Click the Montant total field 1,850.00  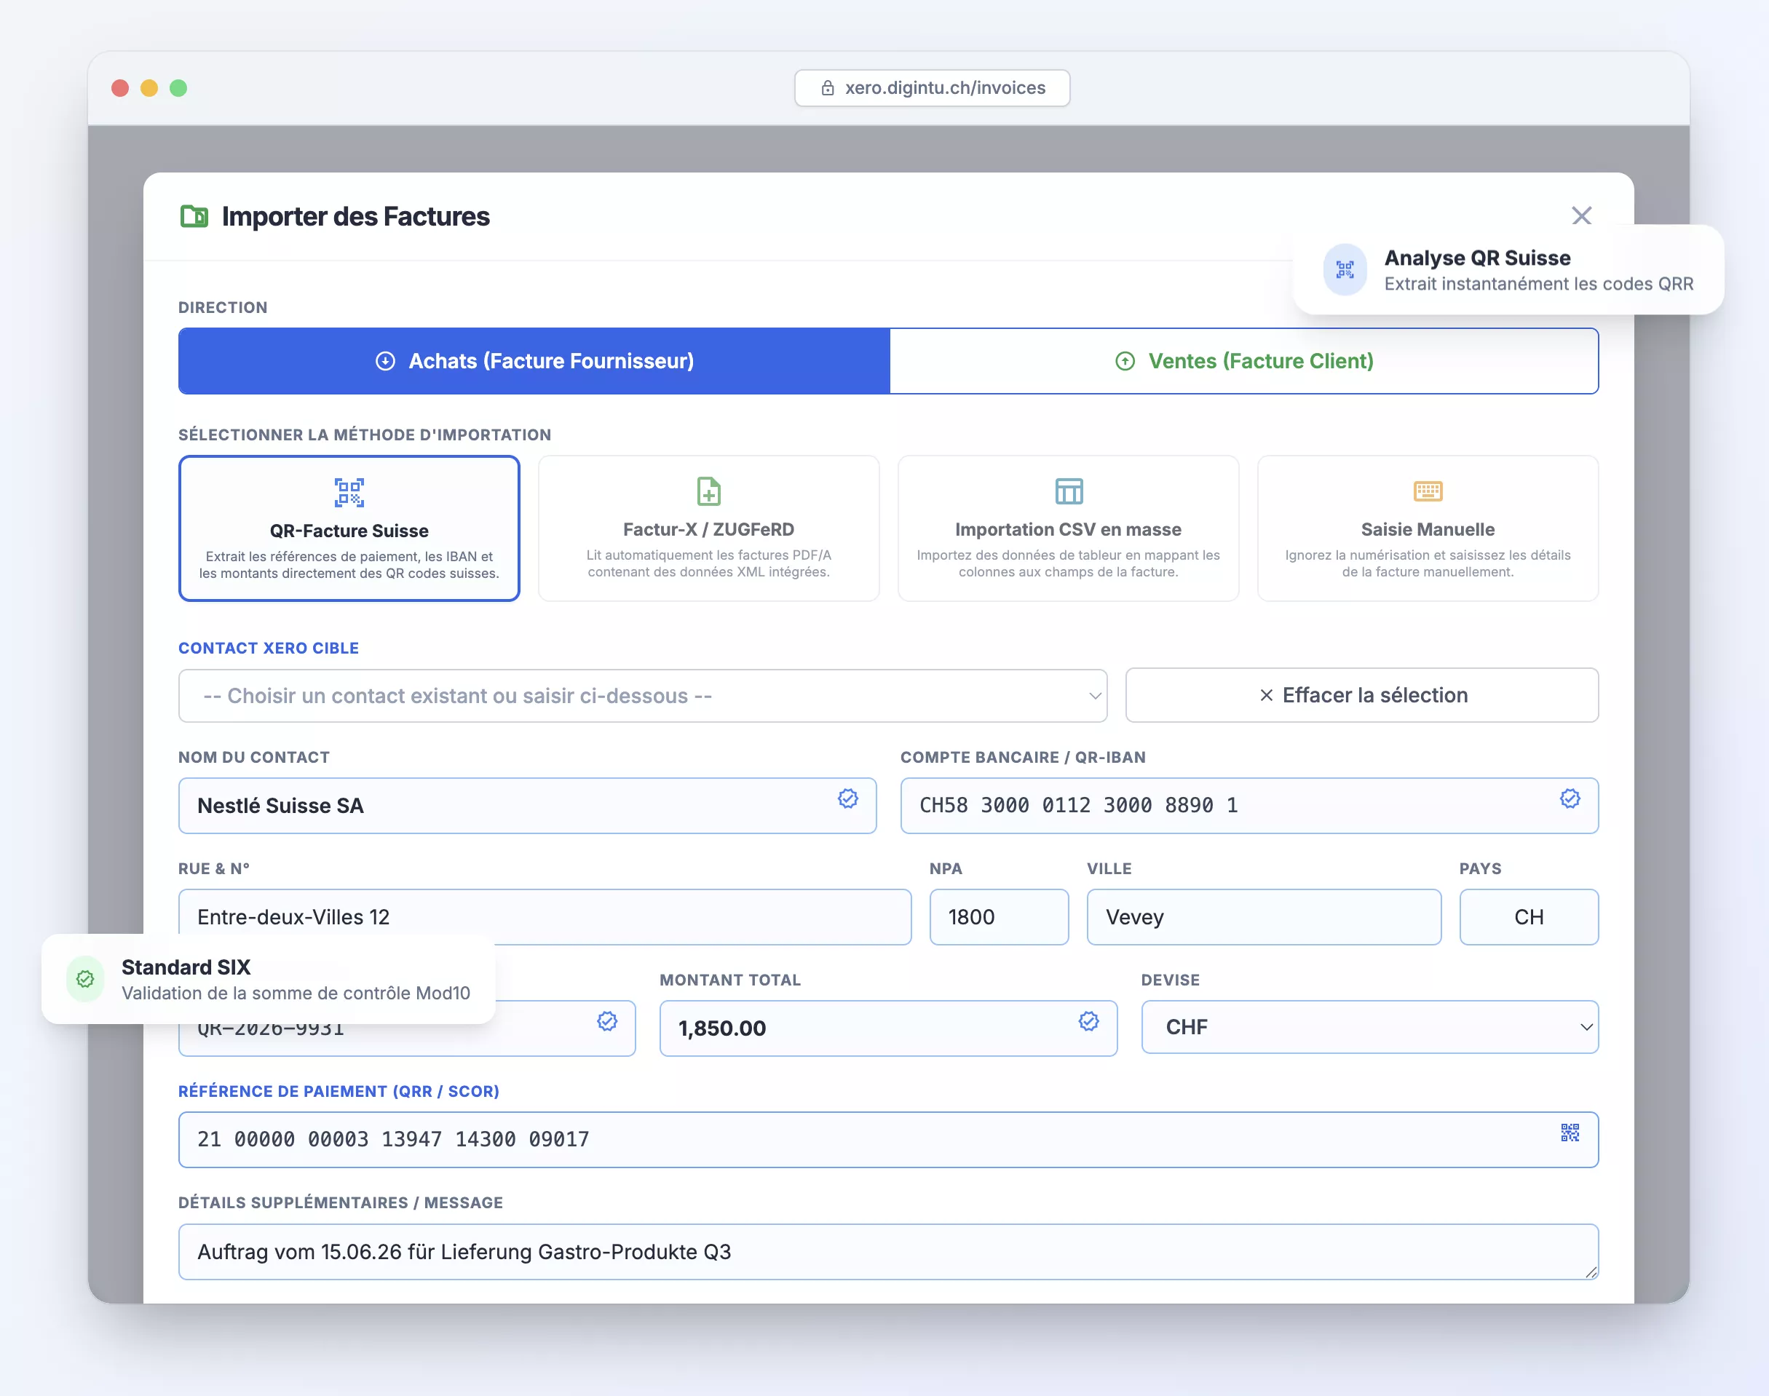pyautogui.click(x=887, y=1028)
